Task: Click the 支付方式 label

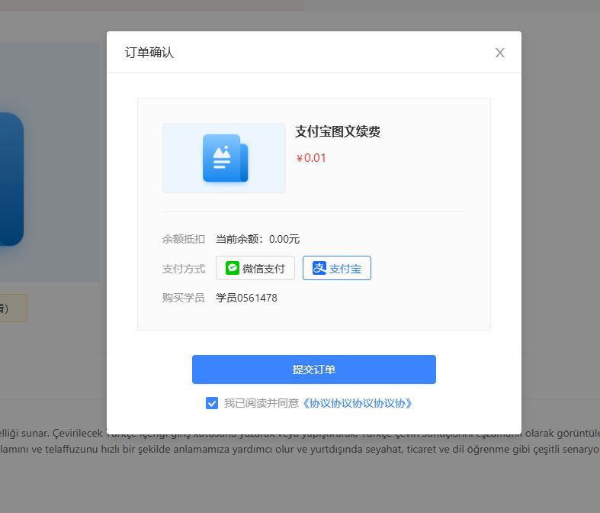Action: click(184, 269)
